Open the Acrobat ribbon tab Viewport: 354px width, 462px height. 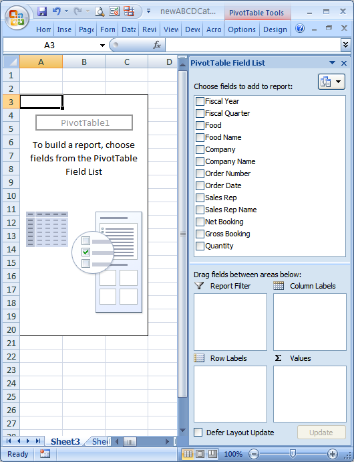pos(214,29)
